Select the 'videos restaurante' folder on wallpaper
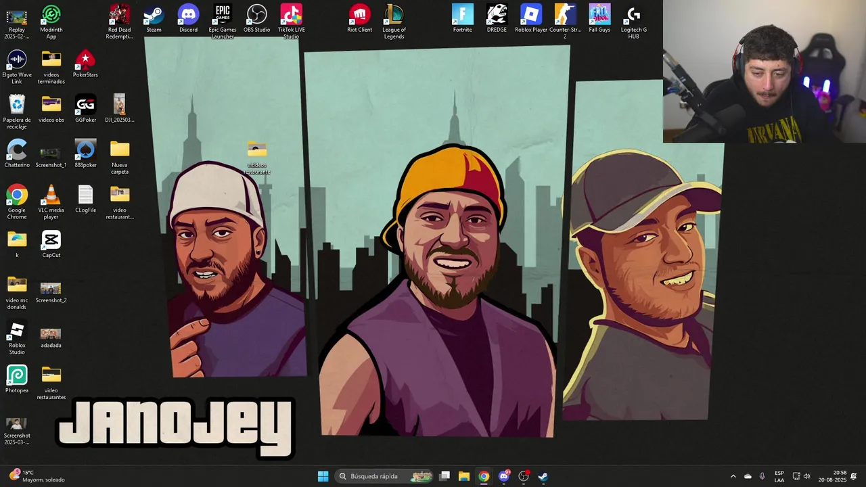 point(257,158)
